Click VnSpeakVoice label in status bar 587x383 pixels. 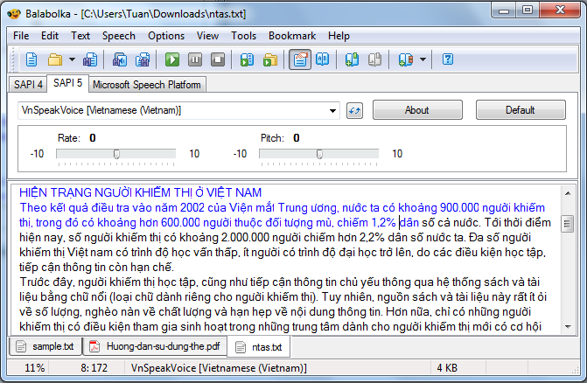click(x=219, y=368)
